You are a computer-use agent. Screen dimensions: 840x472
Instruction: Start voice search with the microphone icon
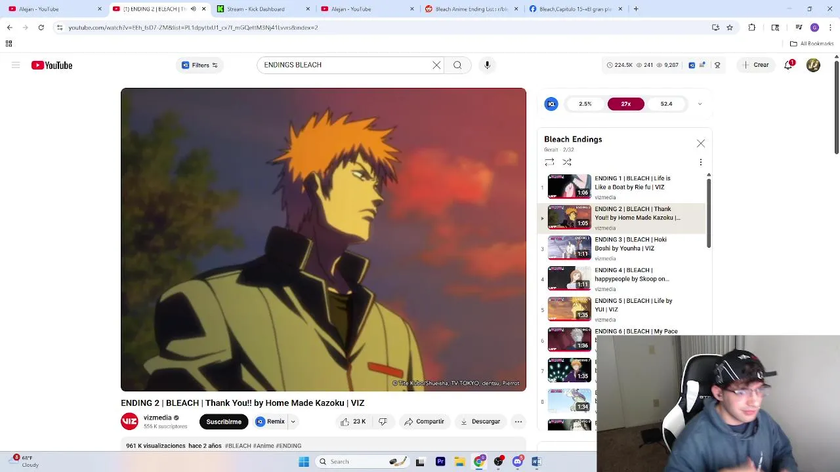tap(487, 65)
